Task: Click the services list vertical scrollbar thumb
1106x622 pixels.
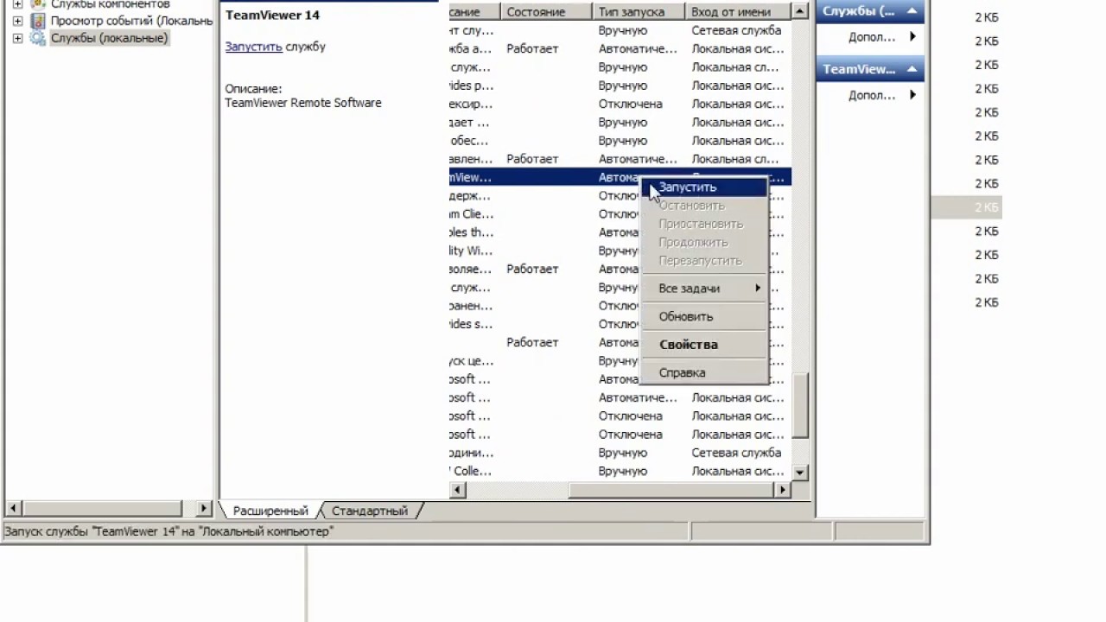Action: [800, 406]
